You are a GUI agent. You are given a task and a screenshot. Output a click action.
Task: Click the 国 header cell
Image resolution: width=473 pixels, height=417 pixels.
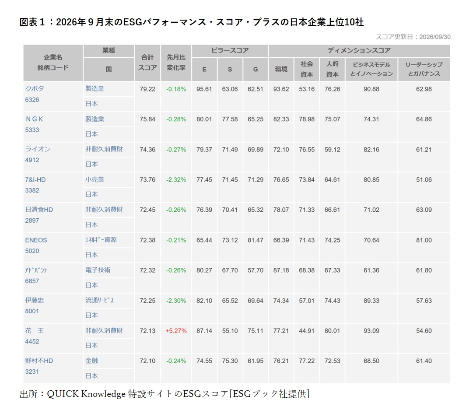pyautogui.click(x=109, y=70)
